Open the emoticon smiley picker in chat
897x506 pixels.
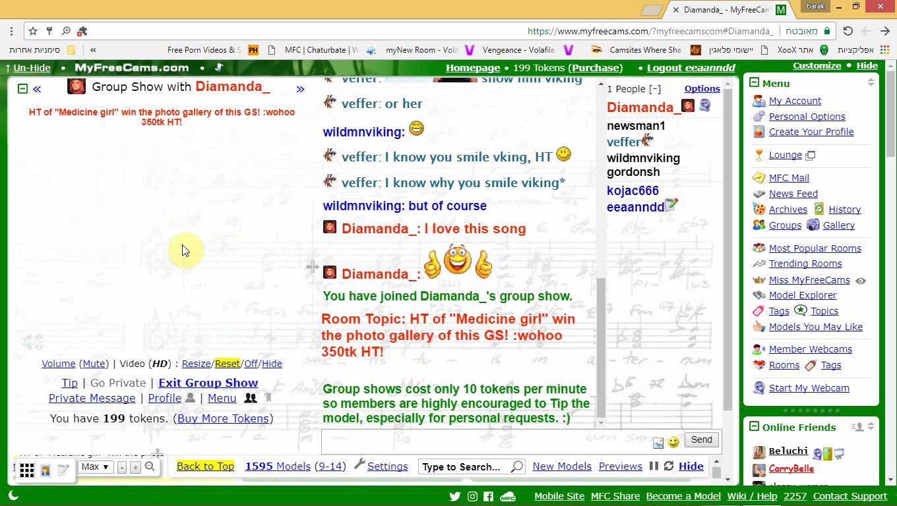pos(673,442)
